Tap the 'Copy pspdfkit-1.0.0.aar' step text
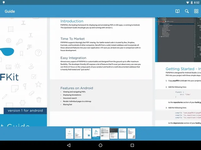 [184, 81]
